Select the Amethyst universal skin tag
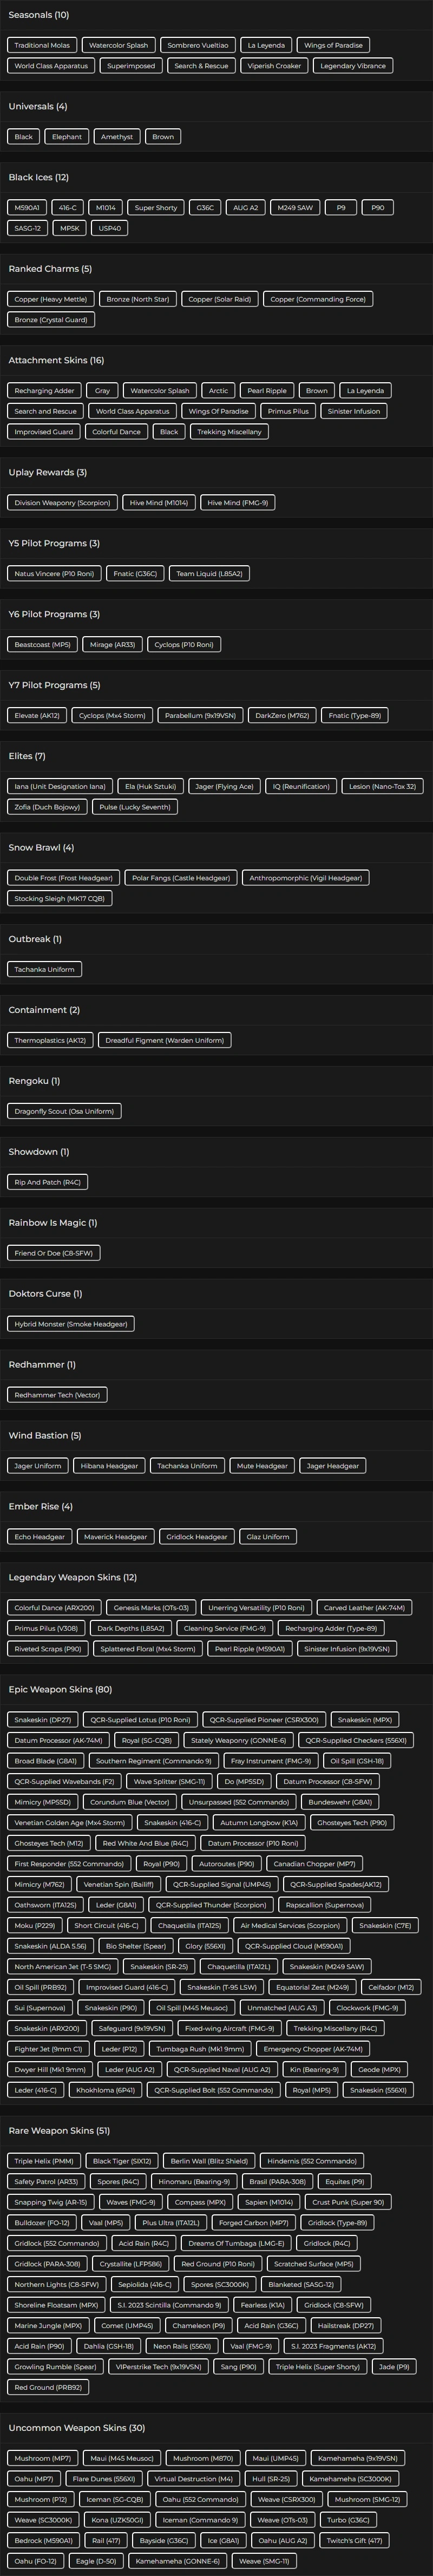Image resolution: width=433 pixels, height=2576 pixels. [x=117, y=136]
